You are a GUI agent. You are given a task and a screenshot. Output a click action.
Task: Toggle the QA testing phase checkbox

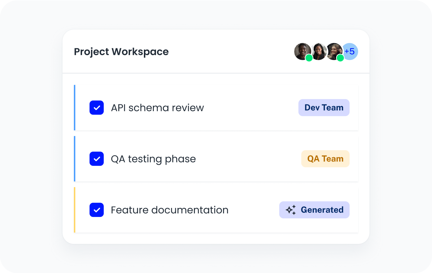(x=97, y=159)
